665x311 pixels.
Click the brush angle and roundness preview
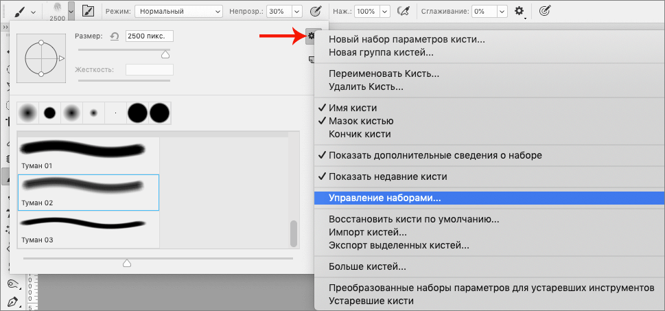[41, 58]
